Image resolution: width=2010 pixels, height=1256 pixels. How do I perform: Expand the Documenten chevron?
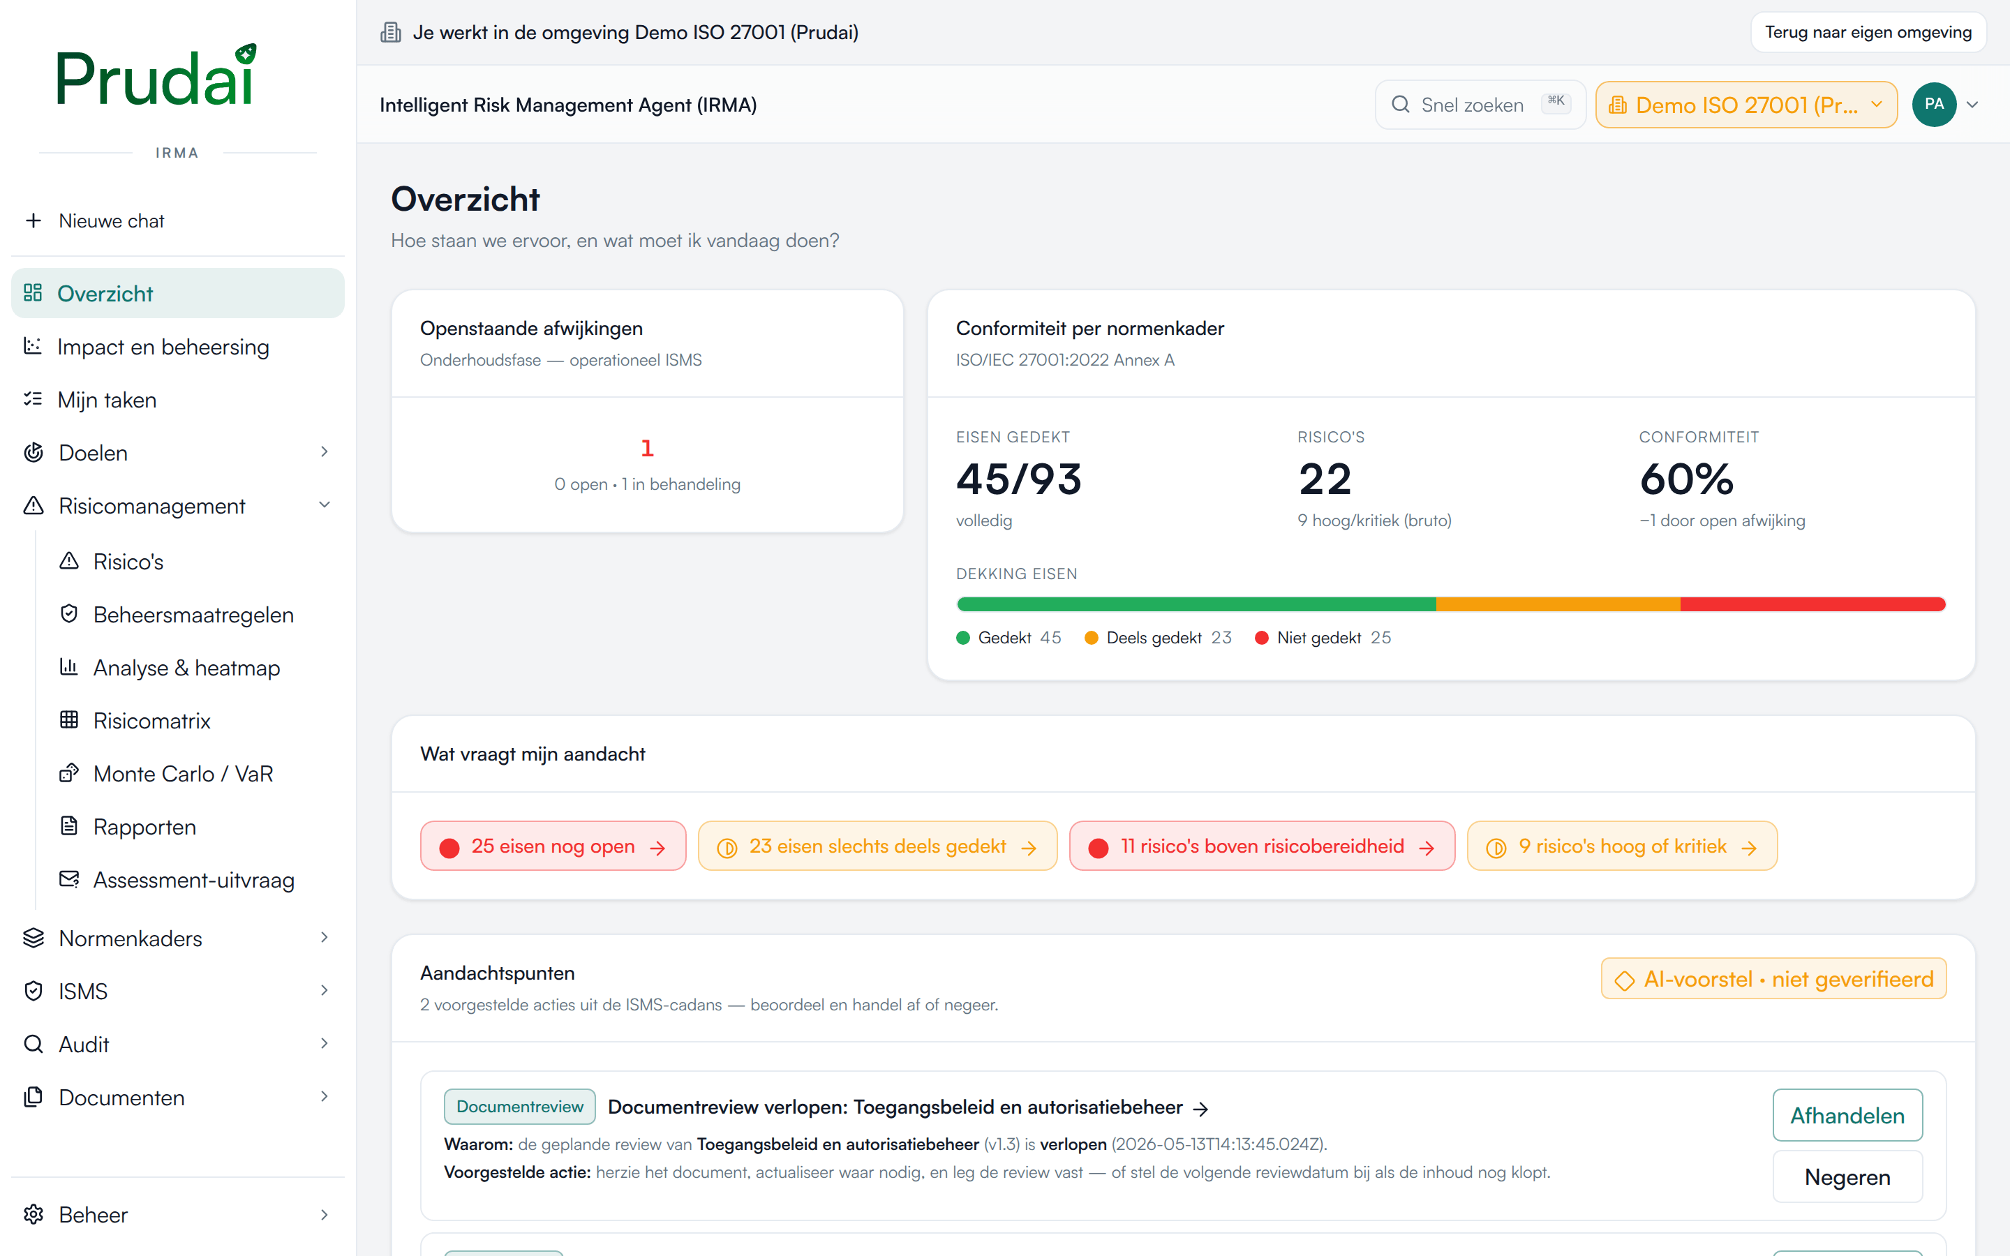(324, 1096)
